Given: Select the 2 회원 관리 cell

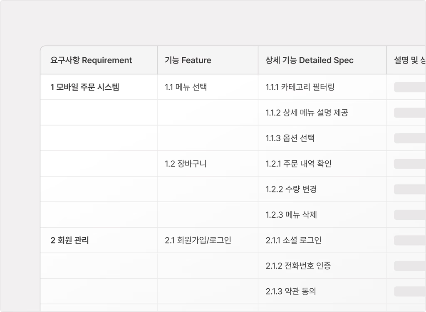Looking at the screenshot, I should coord(99,240).
